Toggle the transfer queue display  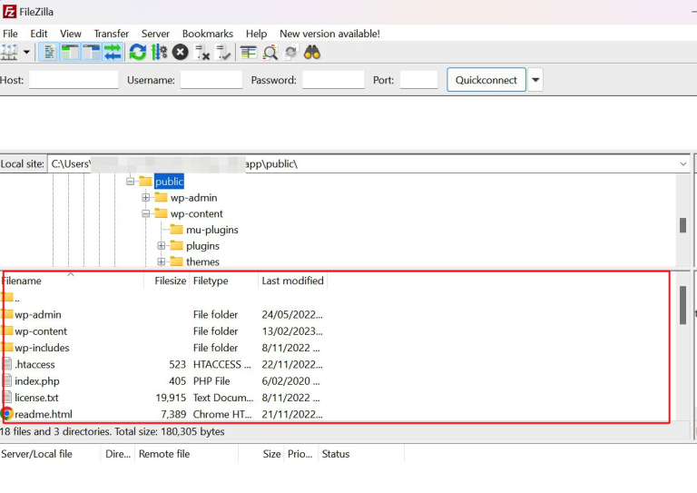pos(113,53)
